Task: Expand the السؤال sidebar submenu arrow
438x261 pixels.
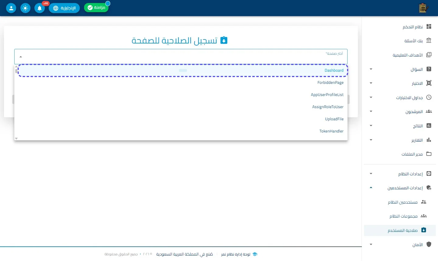Action: tap(371, 69)
